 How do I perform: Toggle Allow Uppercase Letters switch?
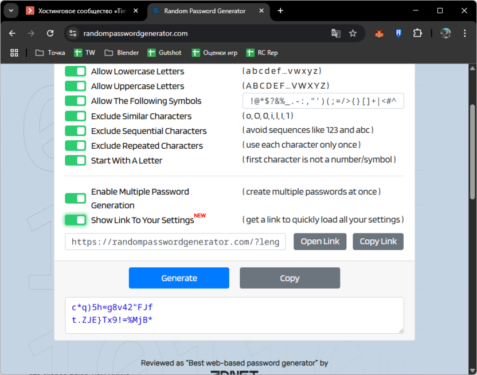(76, 86)
